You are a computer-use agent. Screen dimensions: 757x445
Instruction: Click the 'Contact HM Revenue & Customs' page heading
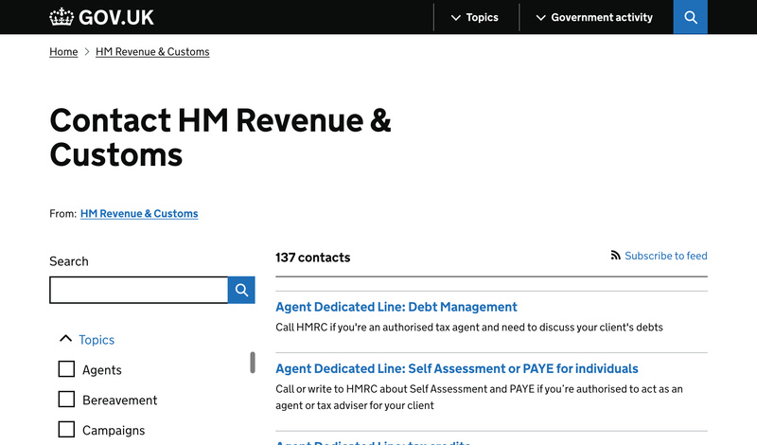pos(220,137)
